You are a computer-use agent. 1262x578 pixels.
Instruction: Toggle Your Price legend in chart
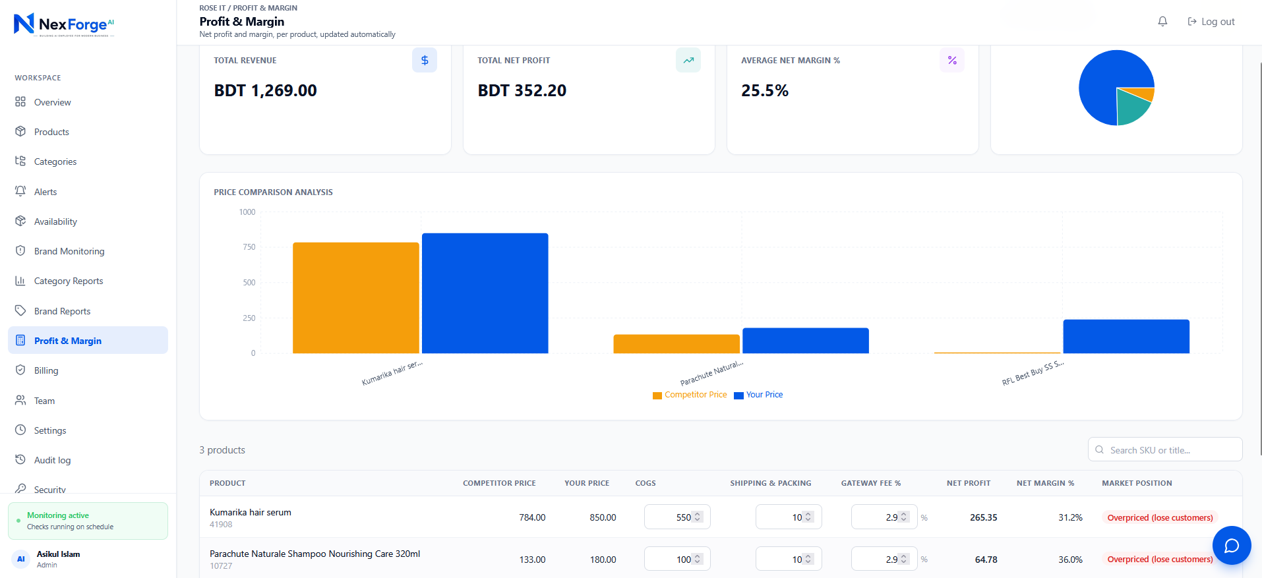(x=759, y=395)
